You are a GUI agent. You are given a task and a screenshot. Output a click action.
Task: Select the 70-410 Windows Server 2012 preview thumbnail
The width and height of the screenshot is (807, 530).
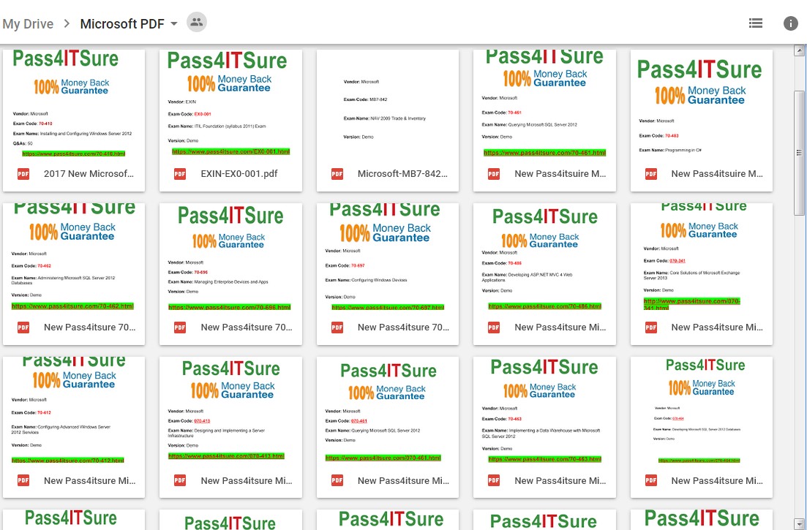tap(74, 103)
